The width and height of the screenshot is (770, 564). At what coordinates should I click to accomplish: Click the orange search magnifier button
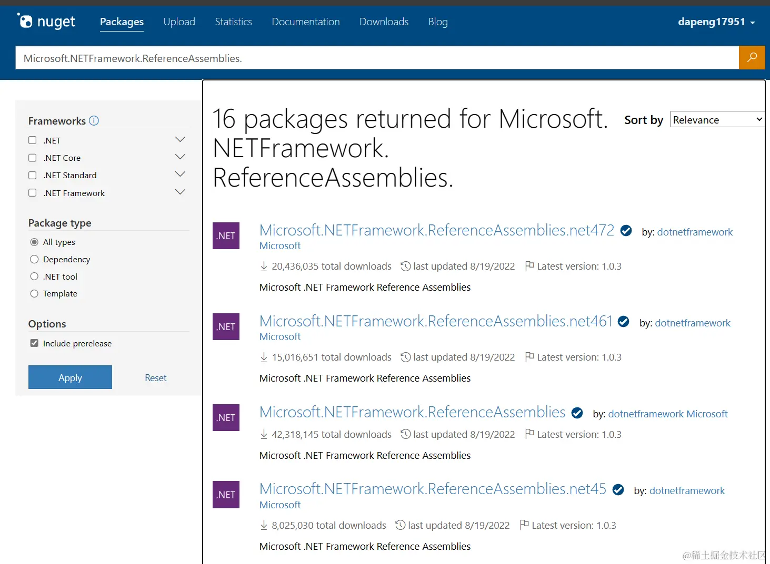(x=752, y=57)
